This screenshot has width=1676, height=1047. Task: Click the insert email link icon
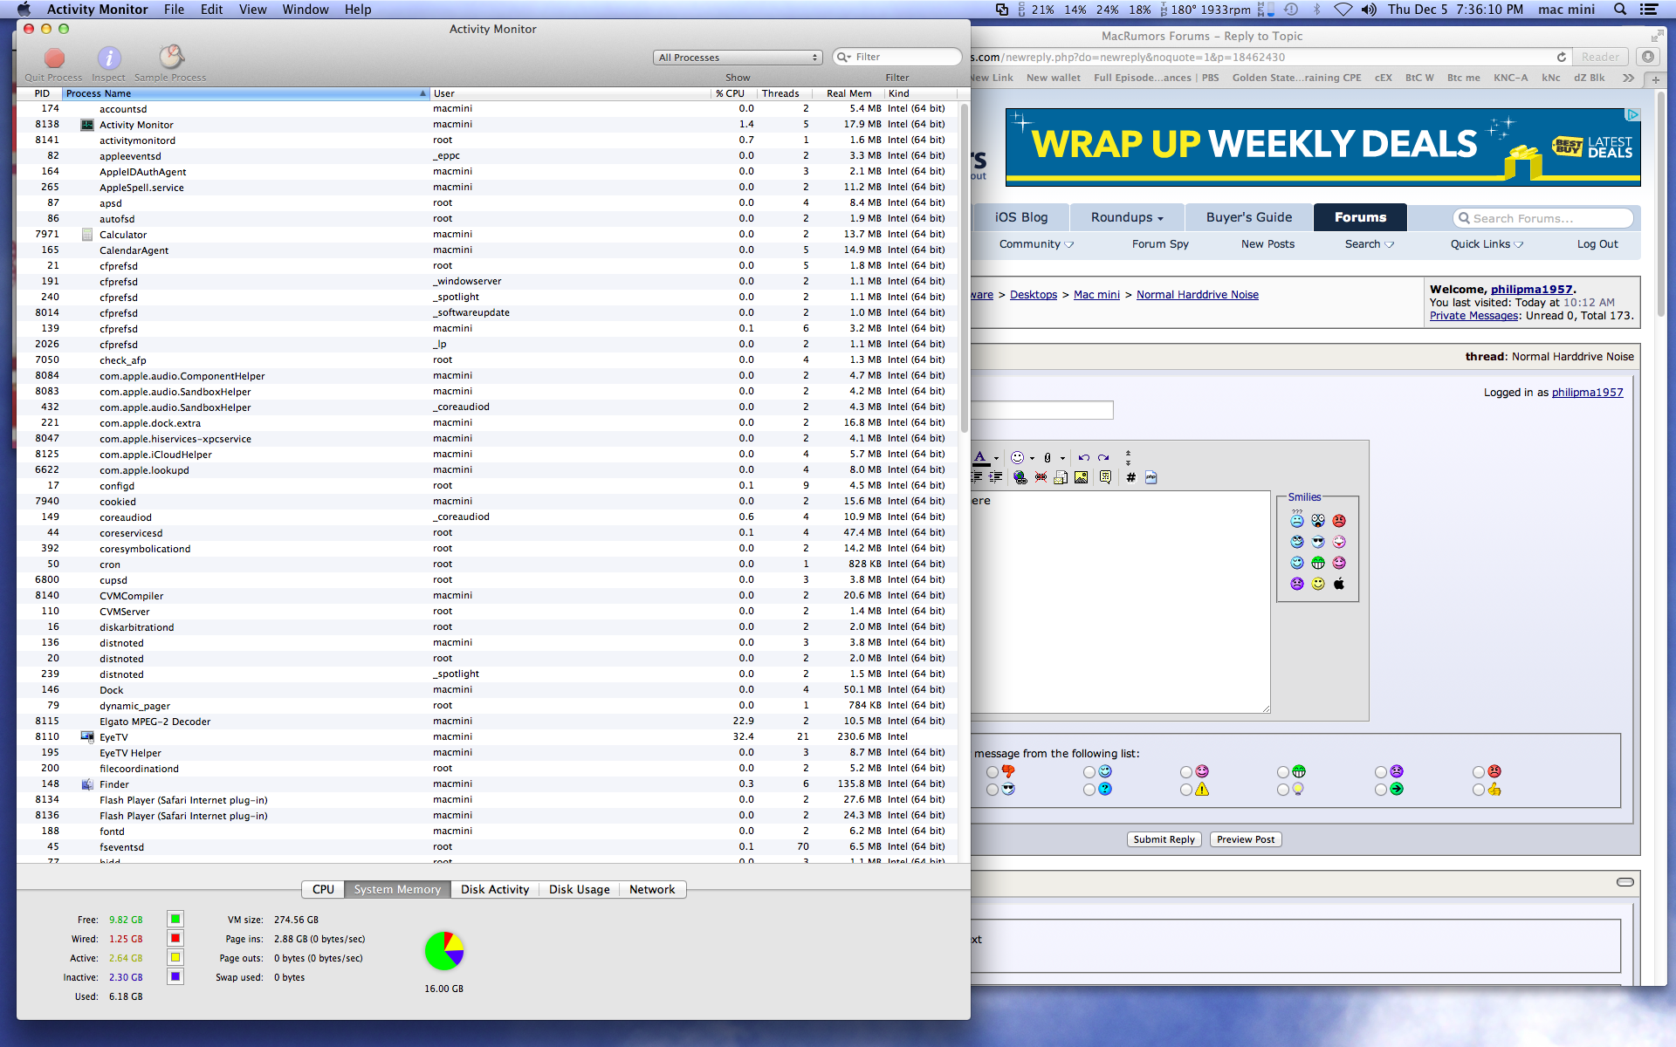click(x=1061, y=477)
